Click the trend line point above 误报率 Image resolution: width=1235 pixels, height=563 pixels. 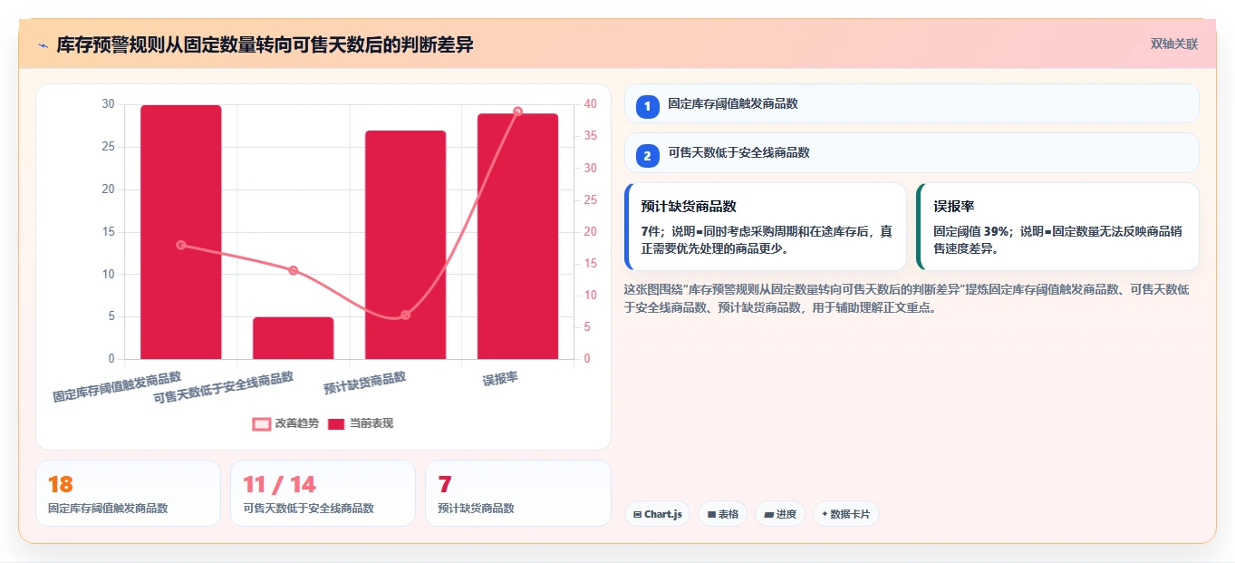click(x=518, y=112)
